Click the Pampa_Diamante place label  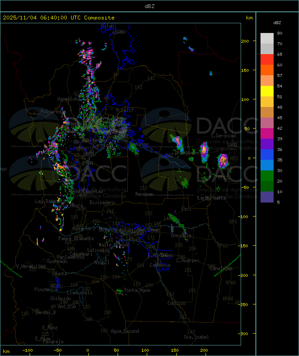click(x=76, y=238)
